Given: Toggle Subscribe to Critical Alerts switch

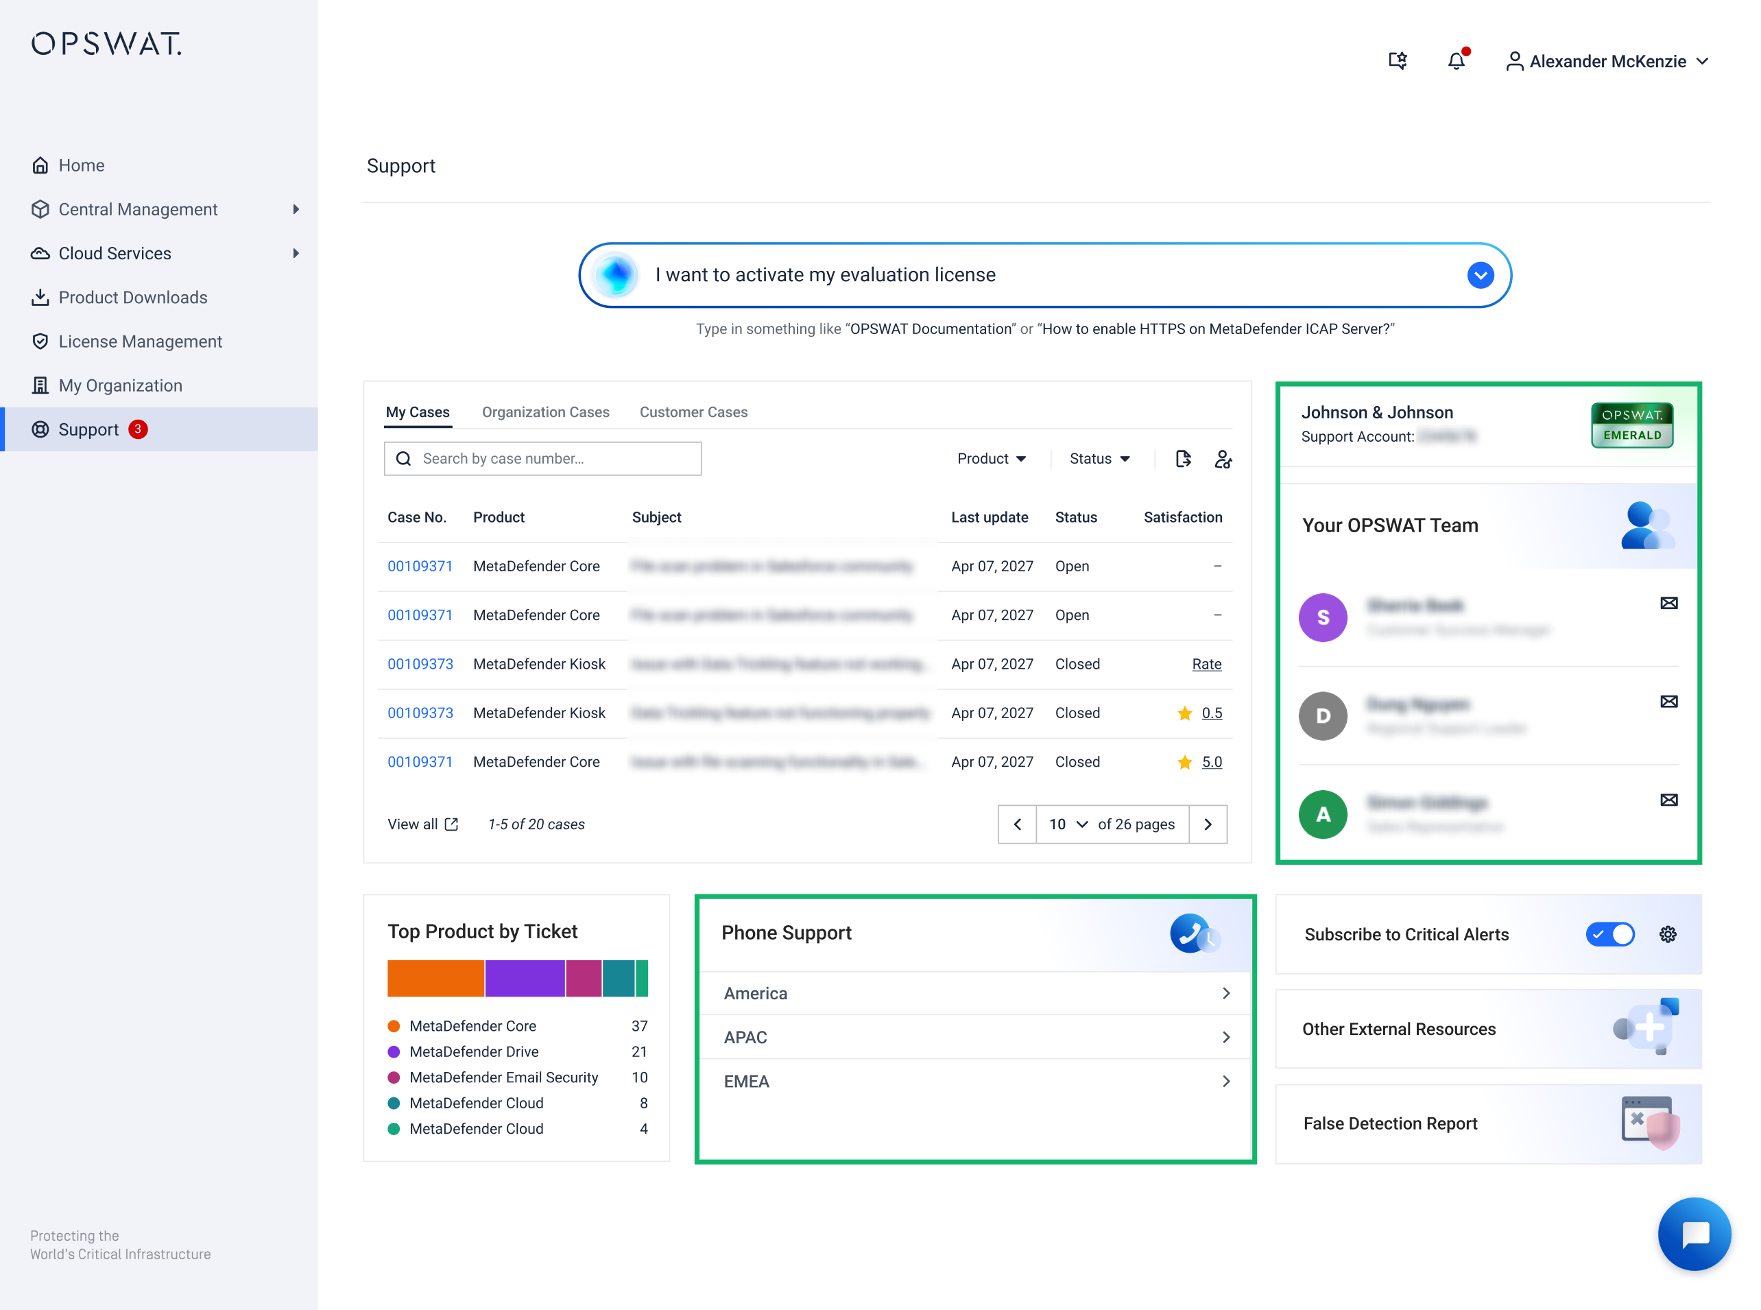Looking at the screenshot, I should (x=1609, y=934).
